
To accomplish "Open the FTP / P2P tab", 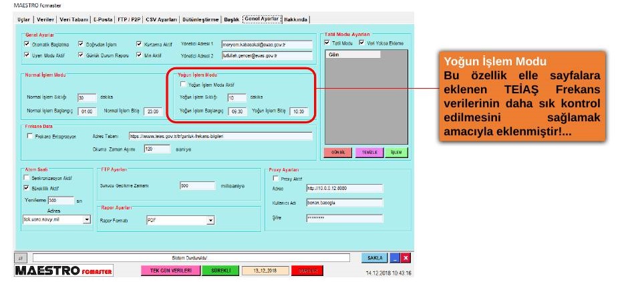I will coord(129,19).
